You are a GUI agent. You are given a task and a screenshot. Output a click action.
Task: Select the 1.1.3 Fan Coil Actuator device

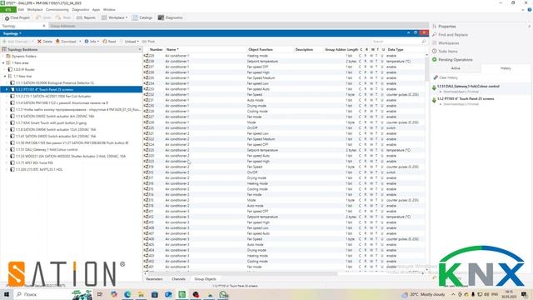(x=53, y=97)
